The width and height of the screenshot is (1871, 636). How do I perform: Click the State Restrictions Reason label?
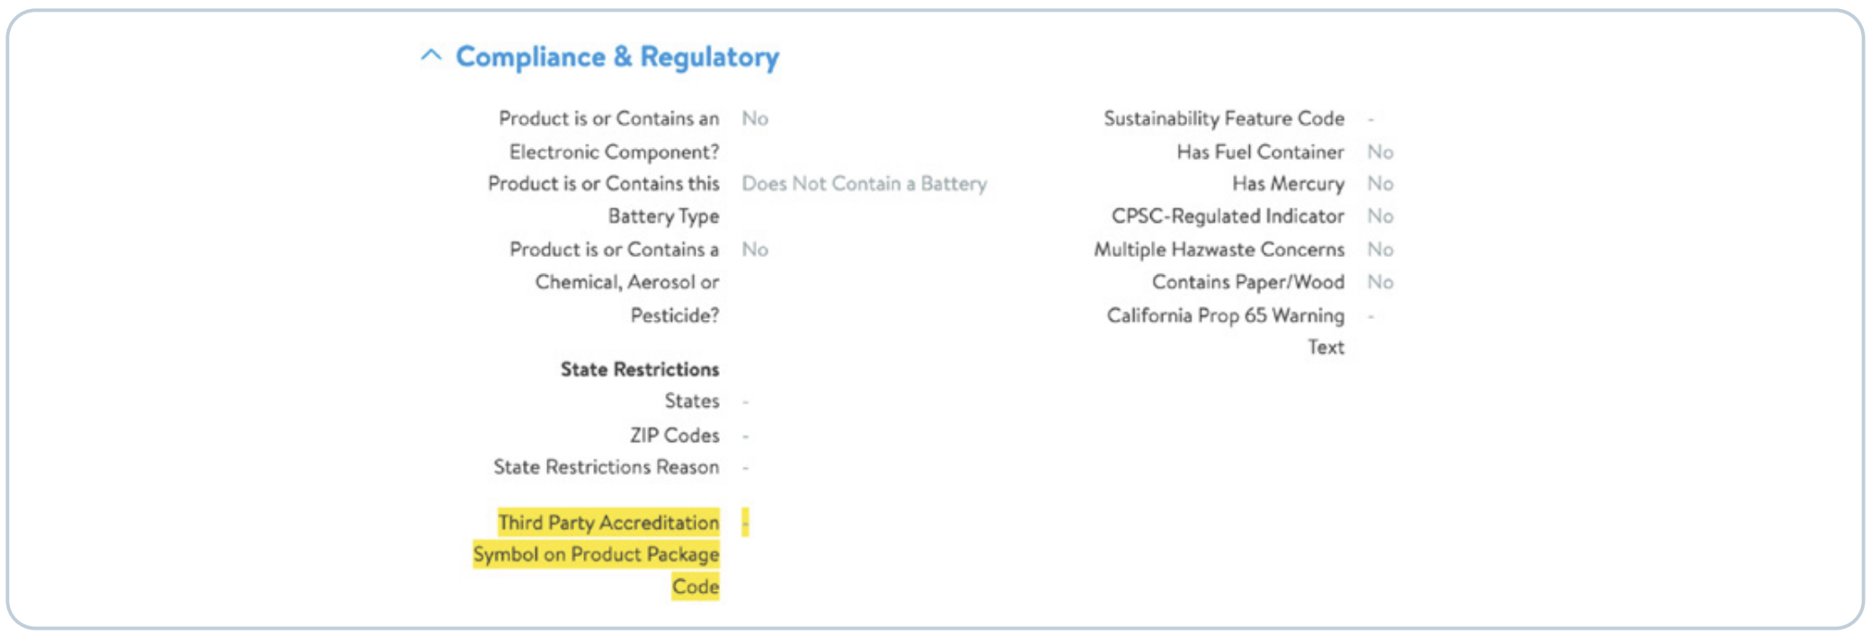click(607, 467)
